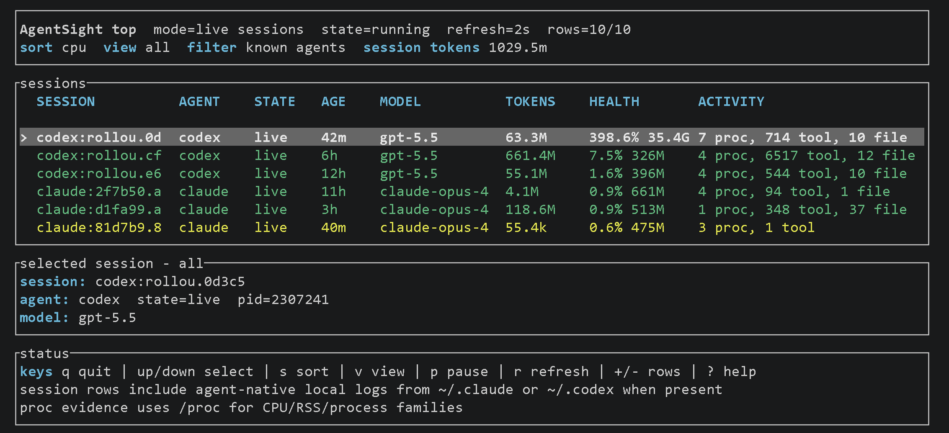Select session row claude:d1fa99.a
Viewport: 949px width, 433px height.
tap(472, 209)
